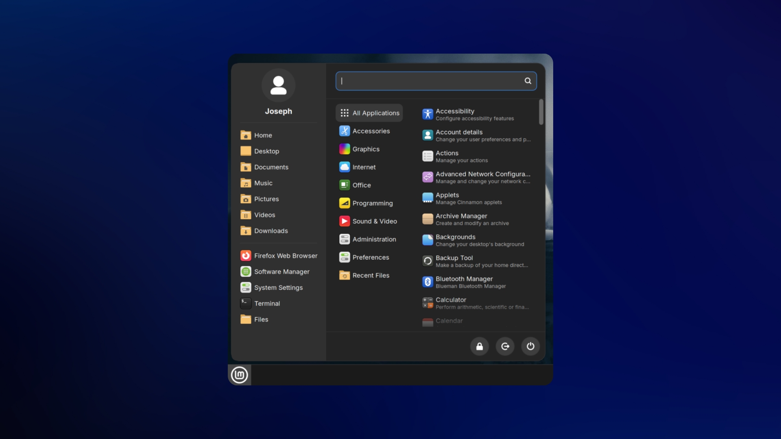Click 'Change your desktop's background' text
Viewport: 781px width, 439px height.
coord(480,244)
